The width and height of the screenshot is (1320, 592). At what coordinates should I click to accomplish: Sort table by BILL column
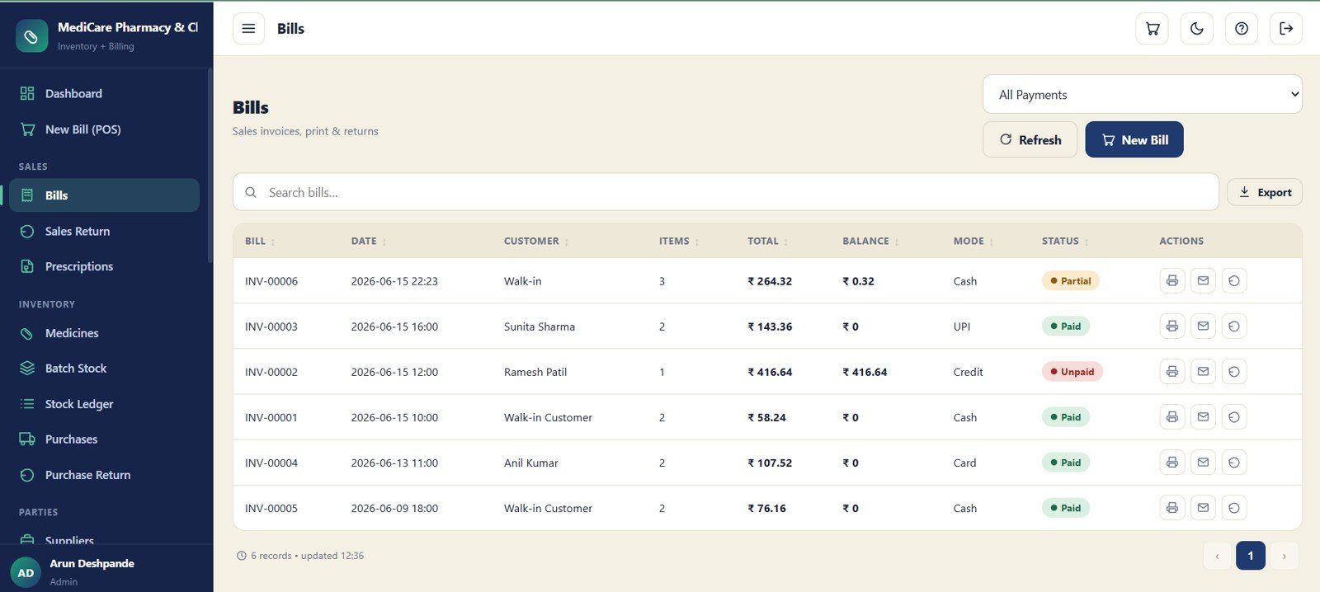tap(260, 242)
